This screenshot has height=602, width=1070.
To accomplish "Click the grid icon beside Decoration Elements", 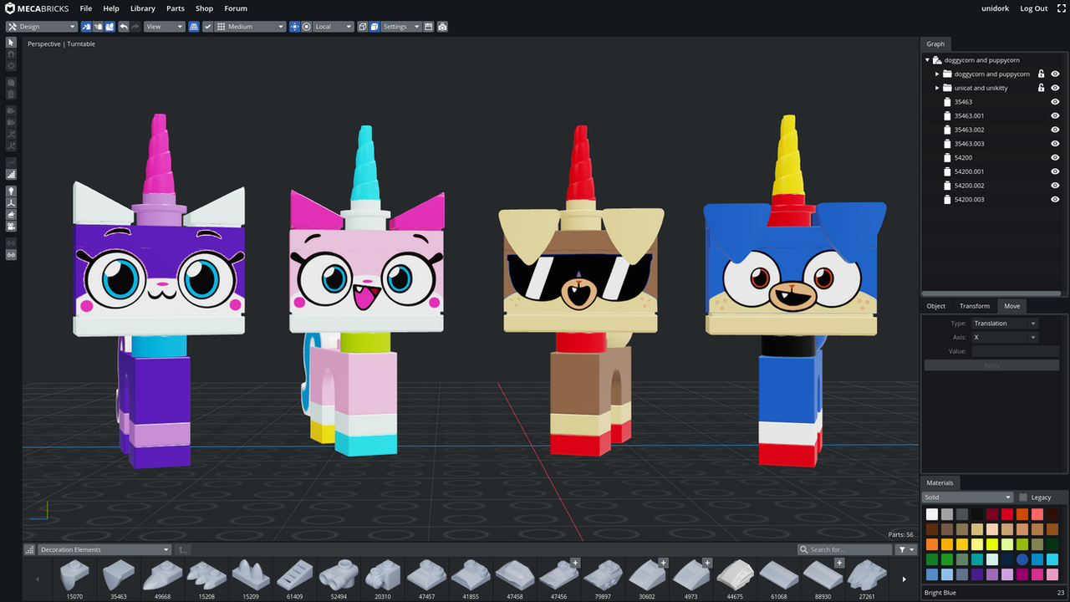I will pyautogui.click(x=30, y=549).
